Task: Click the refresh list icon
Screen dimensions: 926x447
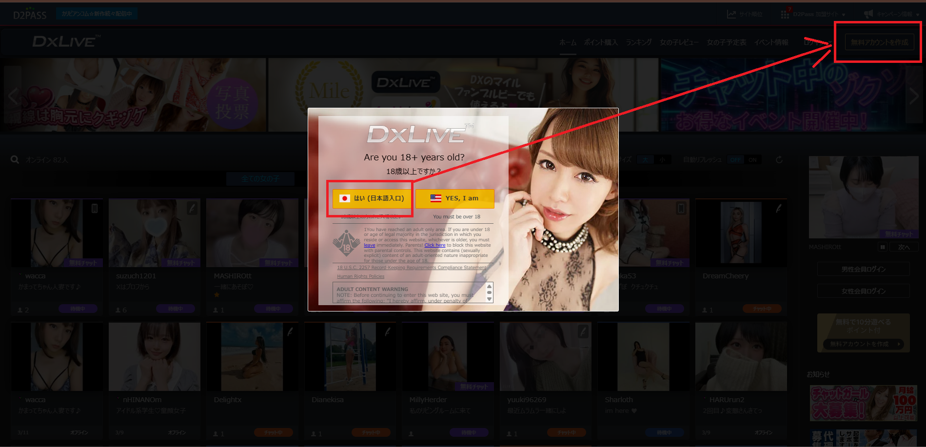Action: click(779, 160)
